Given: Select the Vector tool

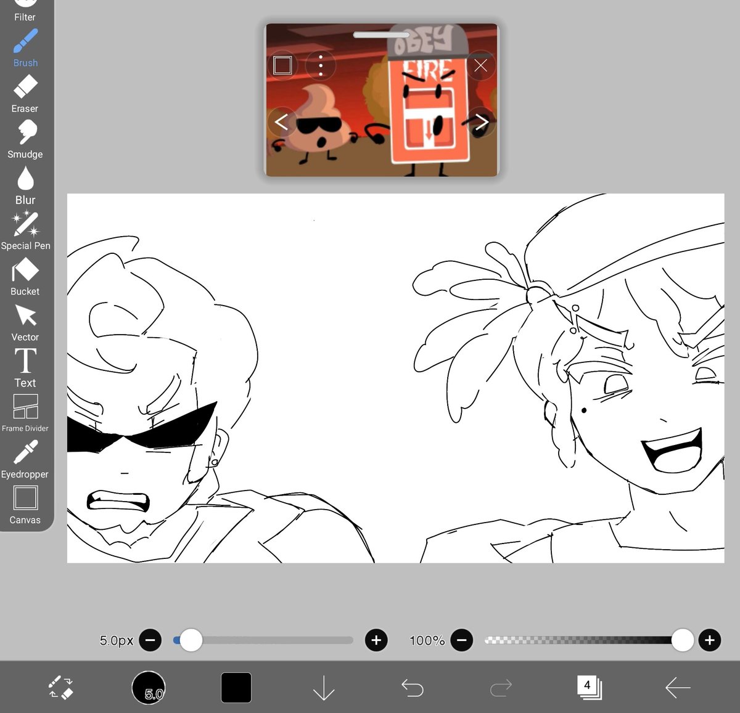Looking at the screenshot, I should [x=25, y=322].
